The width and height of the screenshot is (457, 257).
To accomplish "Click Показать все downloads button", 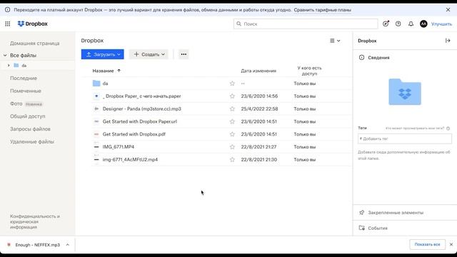I will [427, 244].
